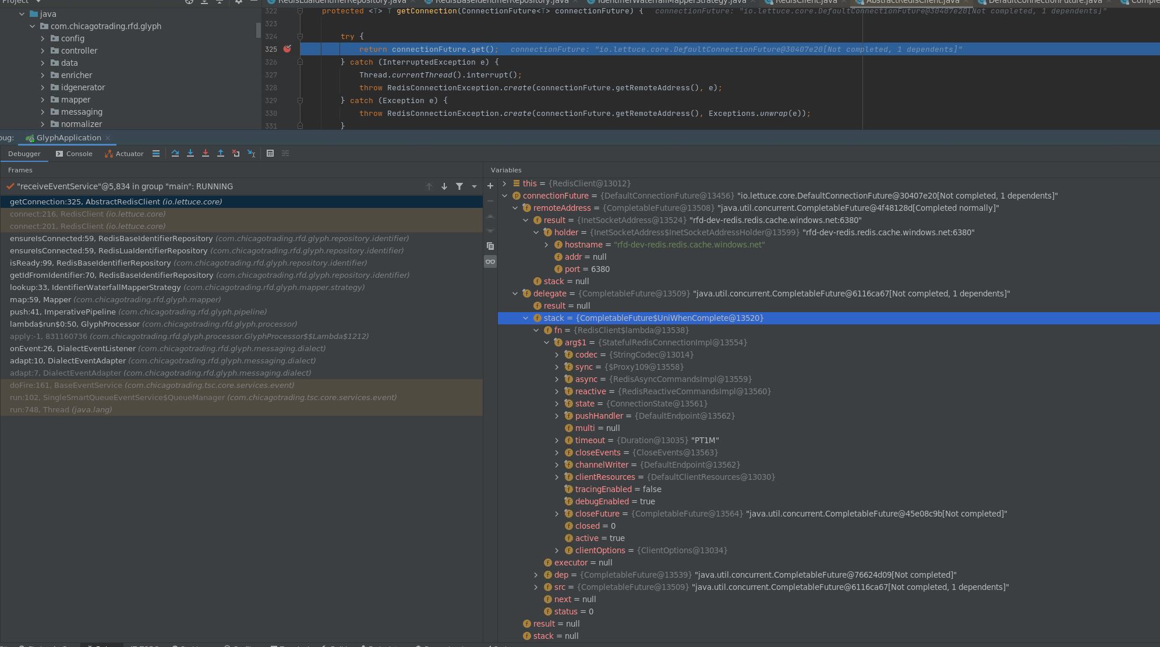
Task: Close the GlyphApplication debug tab
Action: click(108, 138)
